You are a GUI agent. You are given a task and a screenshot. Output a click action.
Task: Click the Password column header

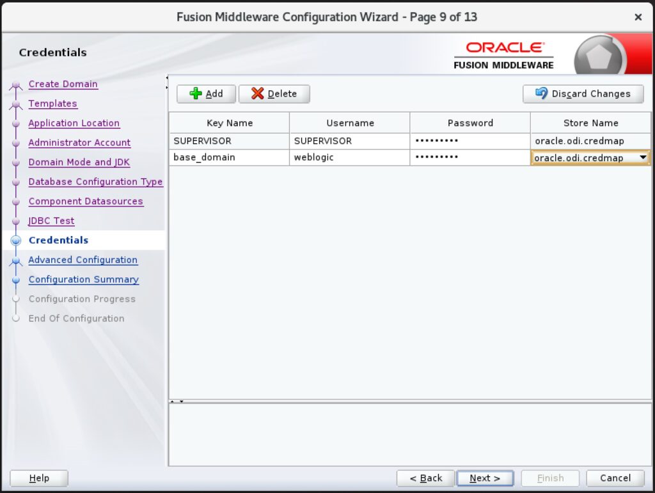tap(470, 123)
